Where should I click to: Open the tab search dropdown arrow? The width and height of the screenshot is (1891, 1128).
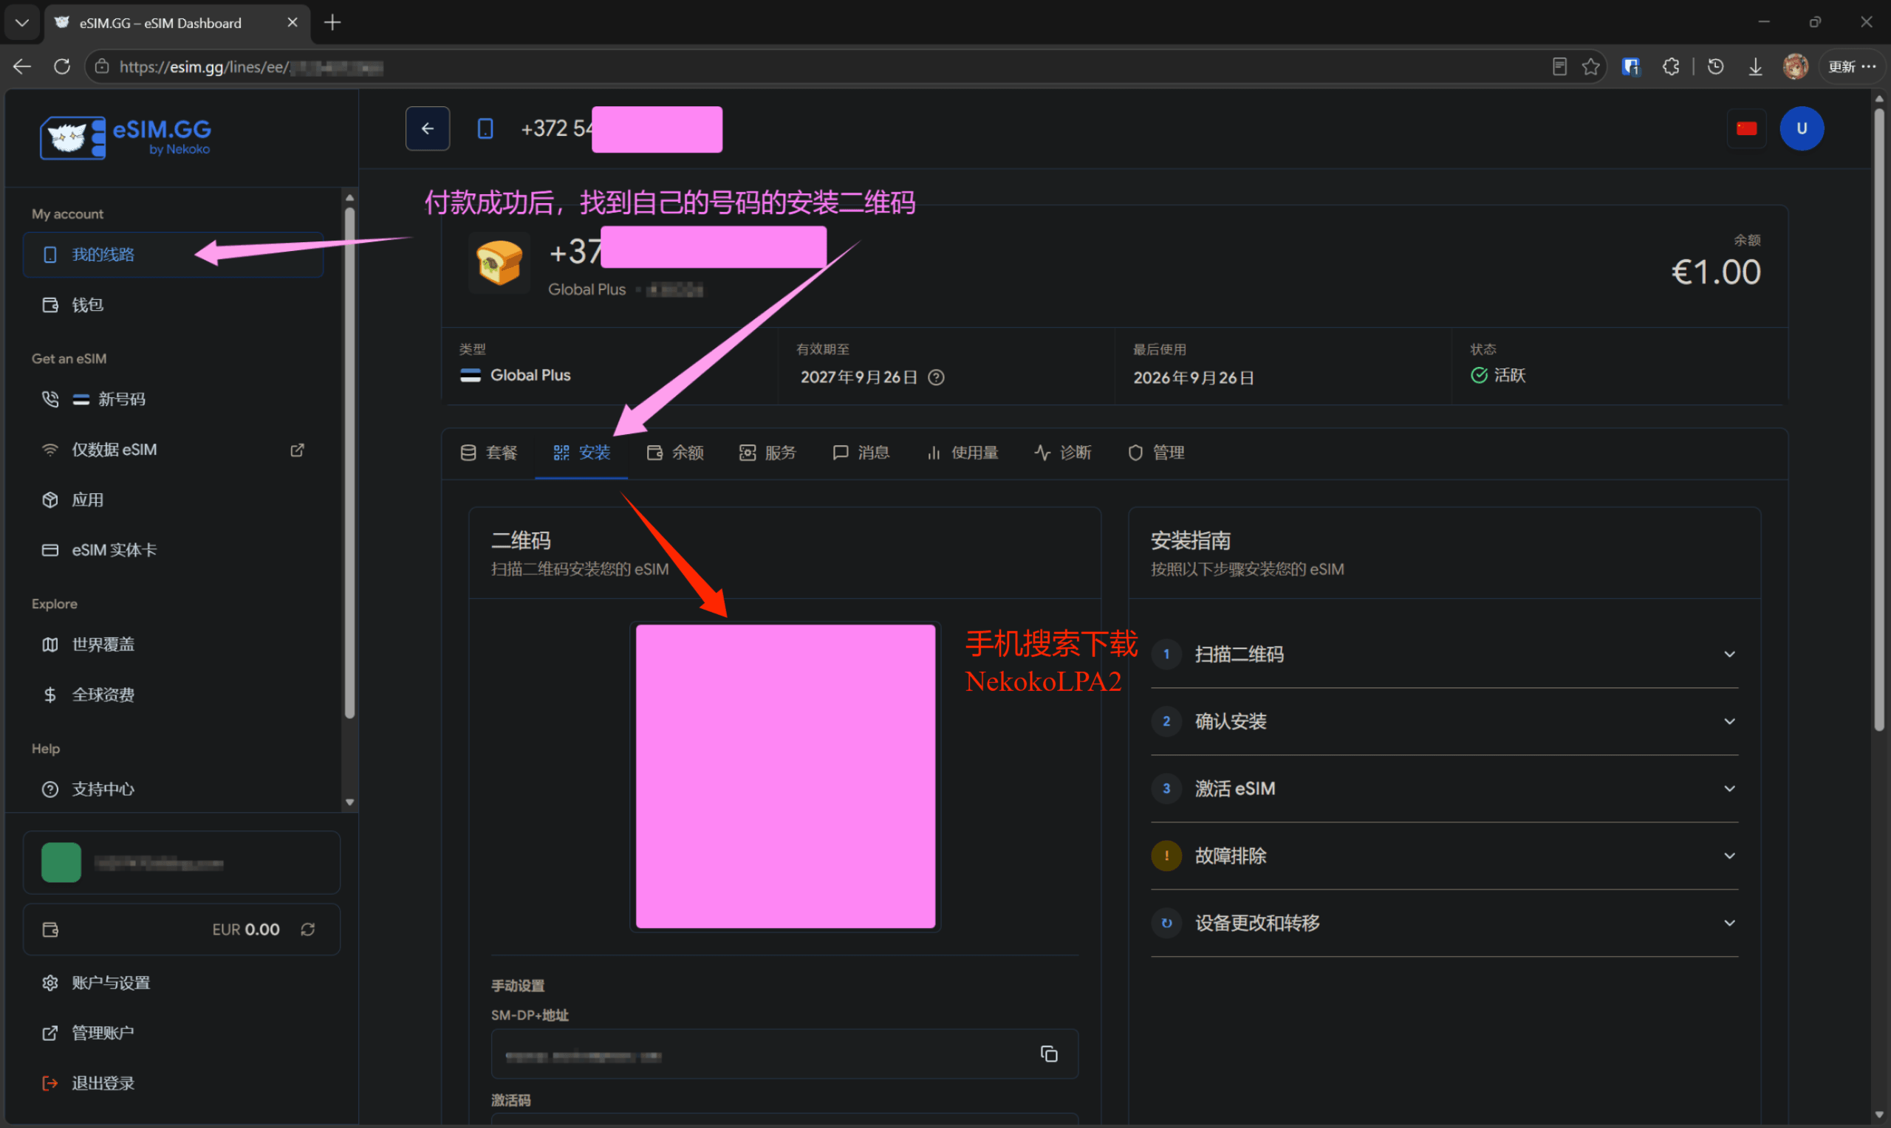click(x=22, y=23)
